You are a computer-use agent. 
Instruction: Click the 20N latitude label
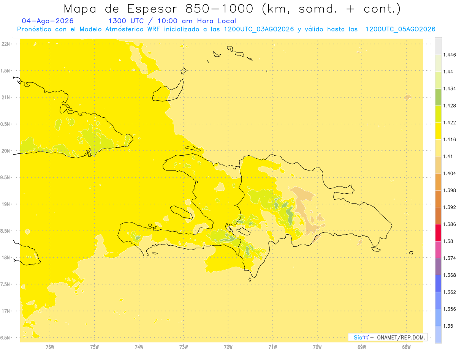(x=6, y=151)
